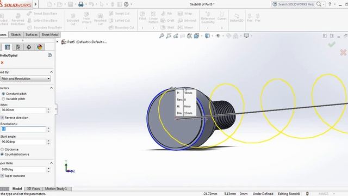Open the Options gear icon

pyautogui.click(x=126, y=4)
